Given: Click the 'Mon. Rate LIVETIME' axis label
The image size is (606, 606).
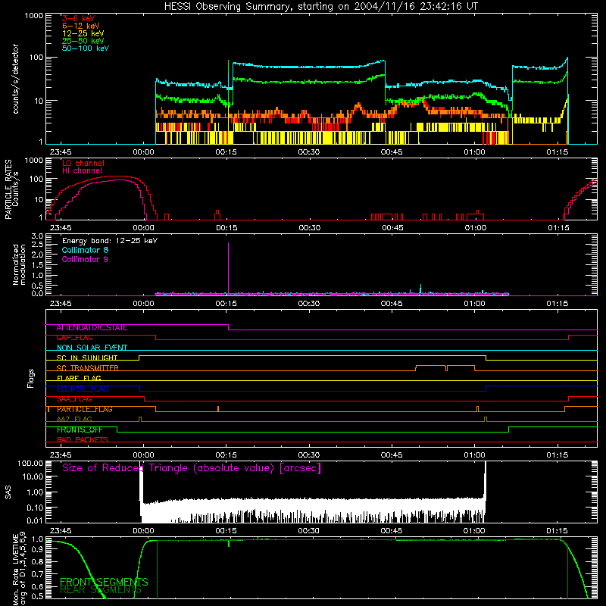Looking at the screenshot, I should tap(15, 568).
